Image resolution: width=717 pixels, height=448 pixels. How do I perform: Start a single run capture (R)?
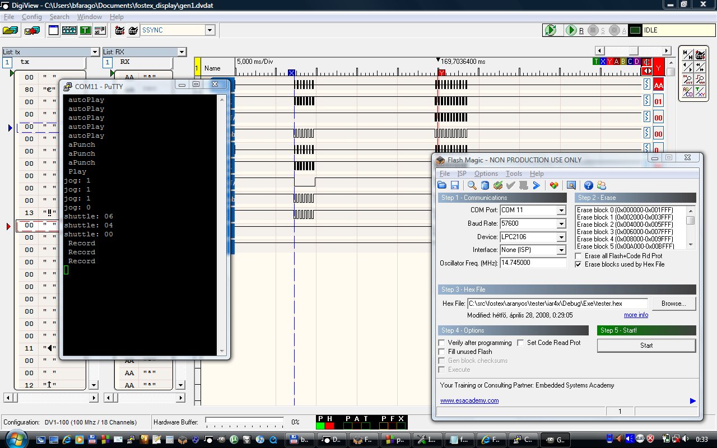click(x=571, y=30)
